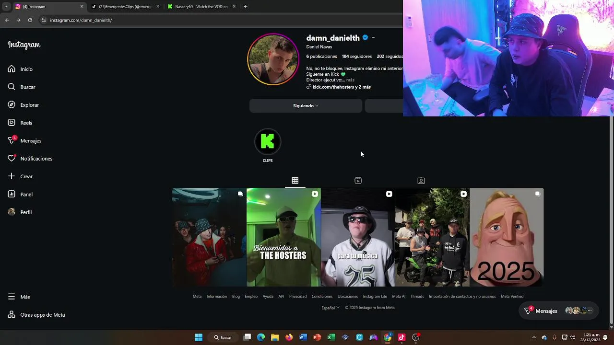The height and width of the screenshot is (345, 614).
Task: Click the Blog footer link
Action: point(236,297)
